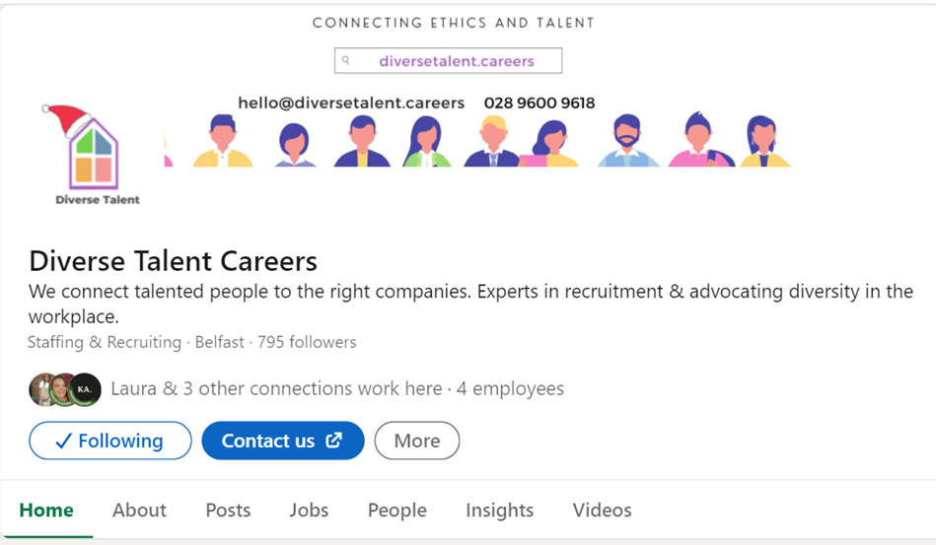The height and width of the screenshot is (545, 936).
Task: Click the Santa hat on the logo
Action: pos(66,119)
